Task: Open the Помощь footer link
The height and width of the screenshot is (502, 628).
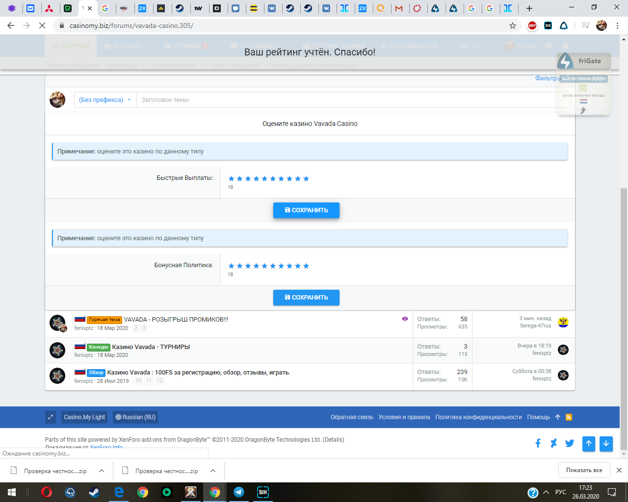Action: 538,417
